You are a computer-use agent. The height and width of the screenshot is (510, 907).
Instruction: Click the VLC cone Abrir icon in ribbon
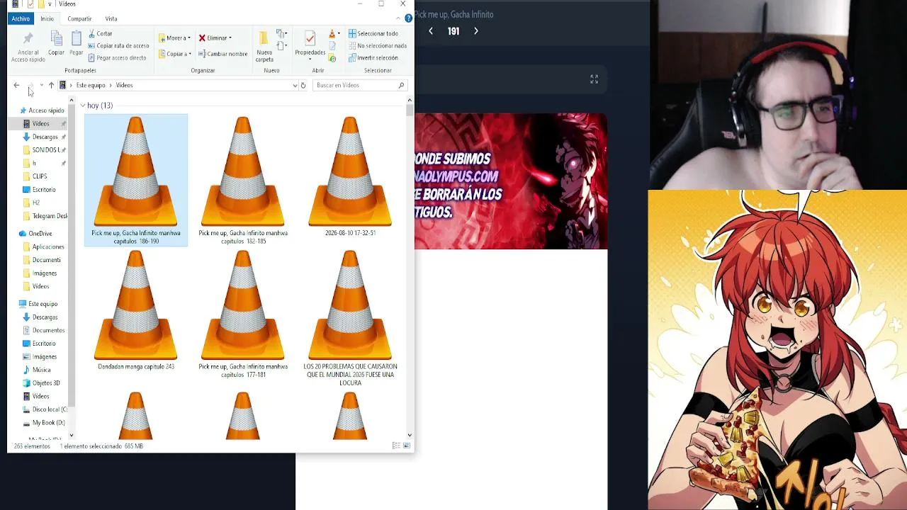332,33
